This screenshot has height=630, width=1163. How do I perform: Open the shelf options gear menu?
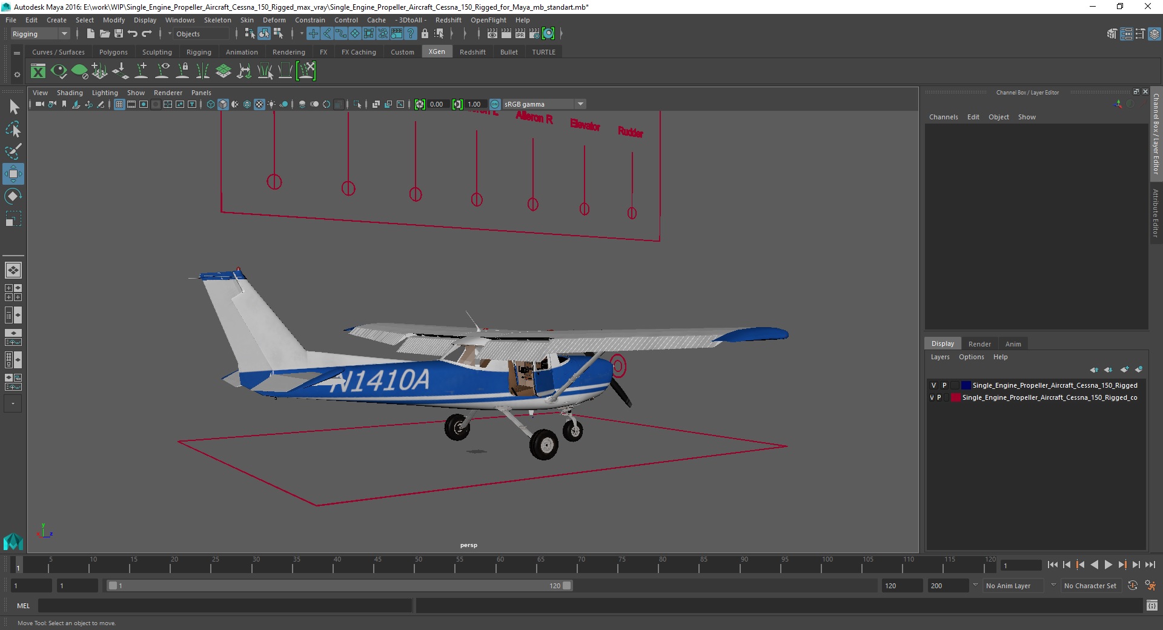(17, 75)
